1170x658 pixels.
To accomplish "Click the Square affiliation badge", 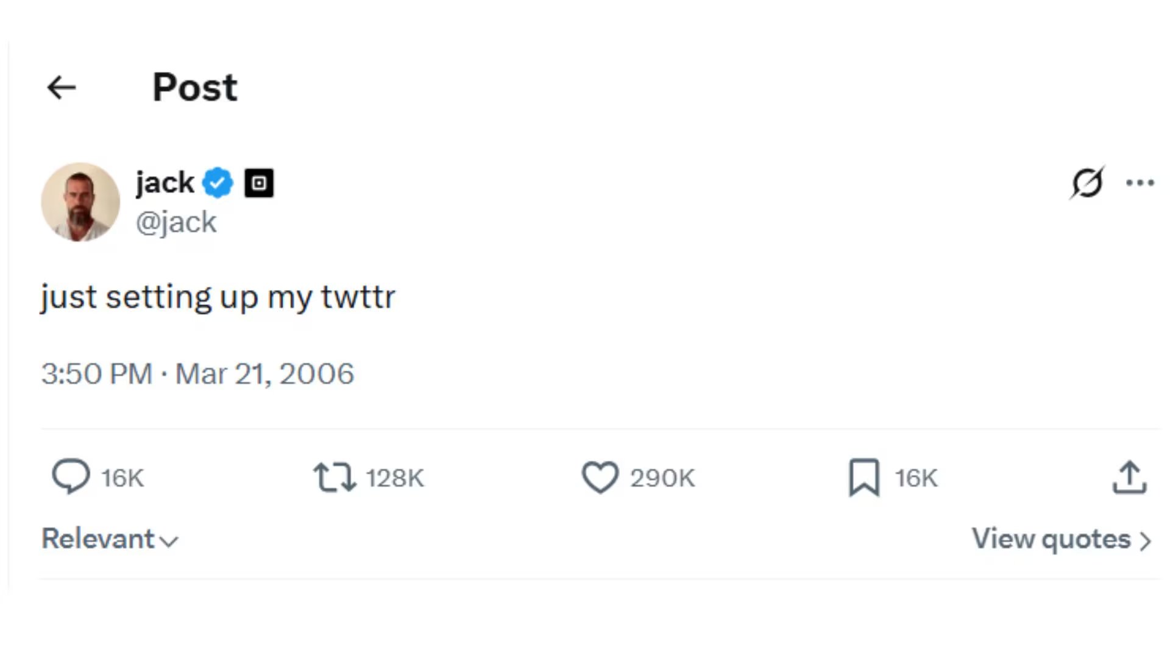I will (259, 183).
